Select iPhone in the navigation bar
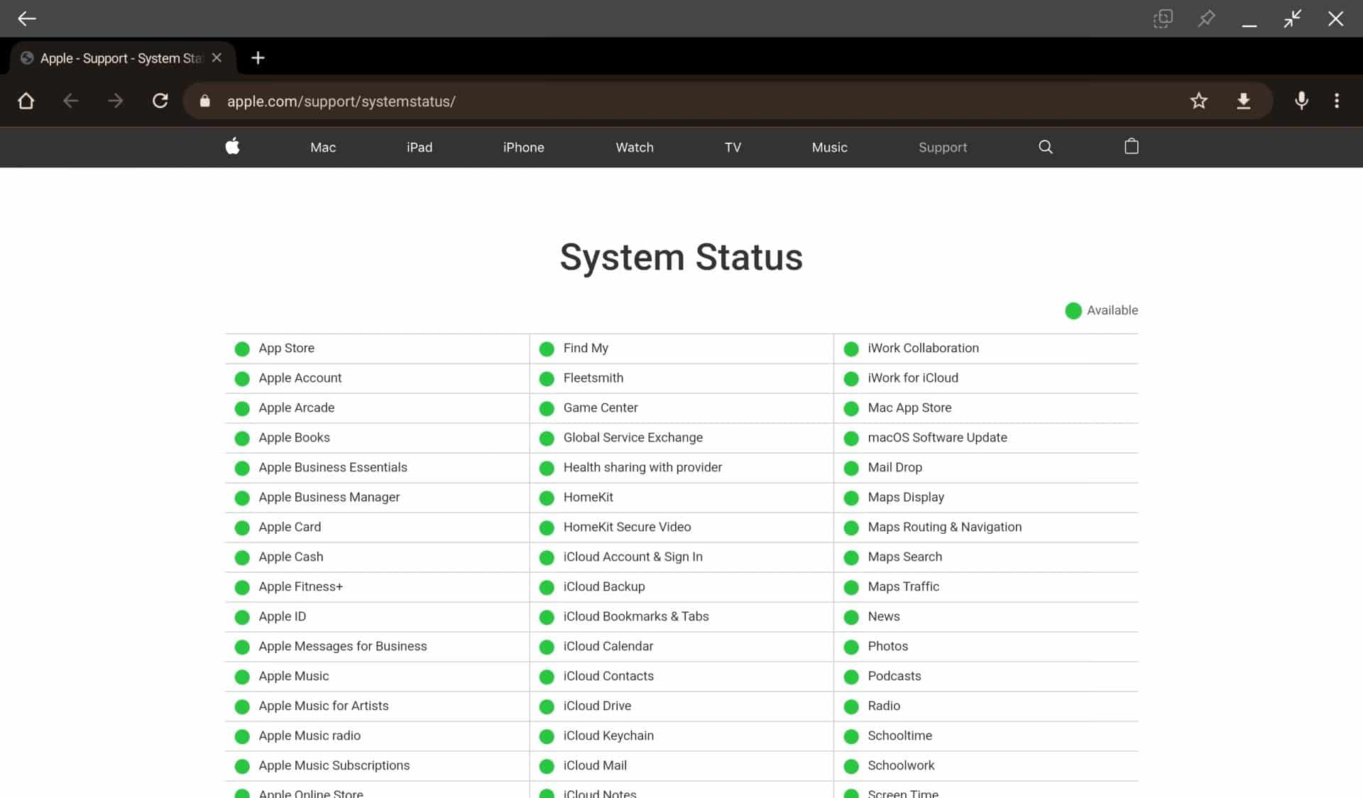 coord(523,148)
